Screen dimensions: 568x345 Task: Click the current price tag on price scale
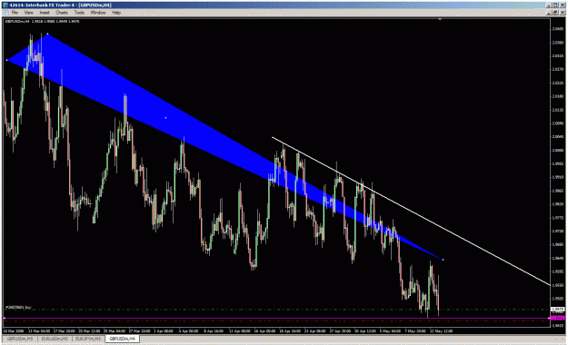557,310
